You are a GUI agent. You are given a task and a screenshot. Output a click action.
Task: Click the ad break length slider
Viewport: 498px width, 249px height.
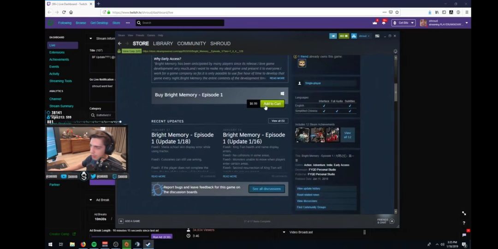(x=120, y=236)
